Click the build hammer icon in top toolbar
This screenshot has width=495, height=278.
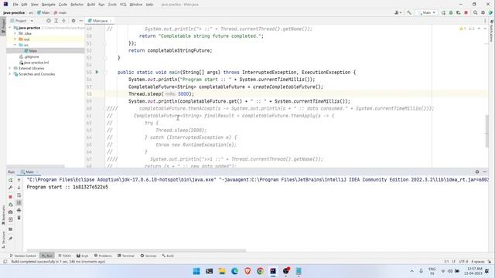pos(409,12)
